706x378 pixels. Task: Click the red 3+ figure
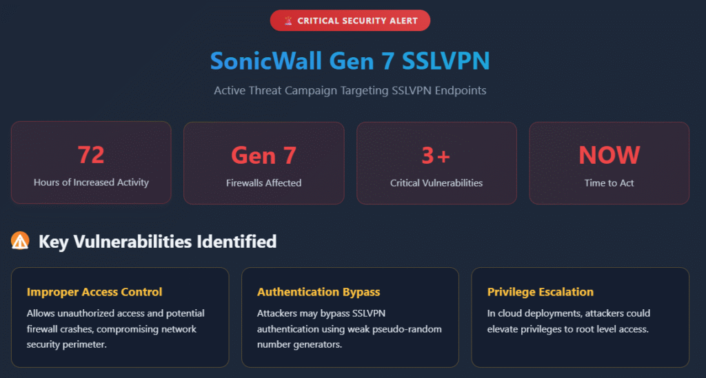436,156
